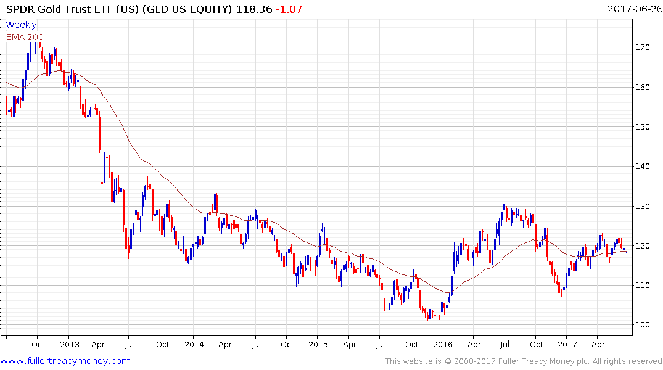Click the 110 price axis label
663x370 pixels.
[x=643, y=286]
